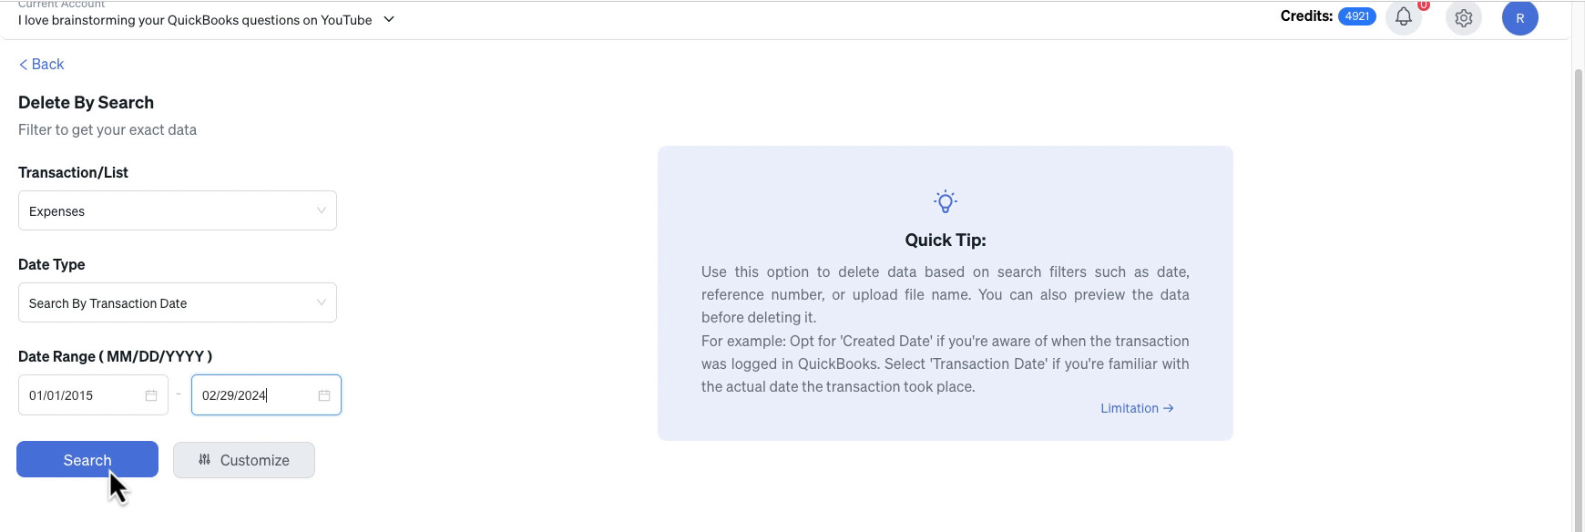Open the settings gear icon
The image size is (1585, 532).
1464,17
